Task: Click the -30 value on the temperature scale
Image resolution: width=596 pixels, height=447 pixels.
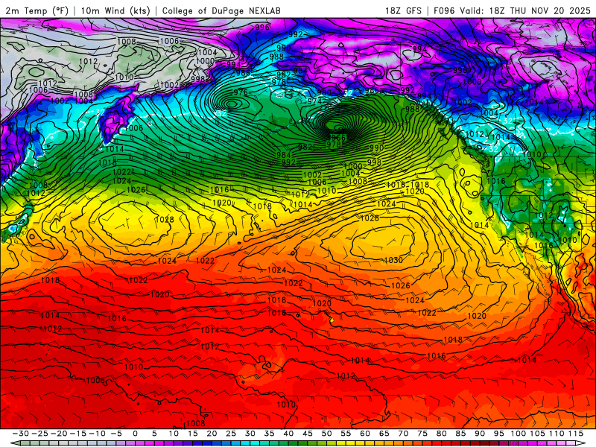Action: [21, 434]
